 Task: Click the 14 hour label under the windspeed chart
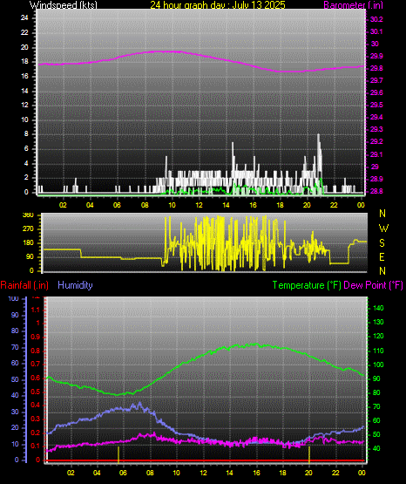[x=226, y=205]
